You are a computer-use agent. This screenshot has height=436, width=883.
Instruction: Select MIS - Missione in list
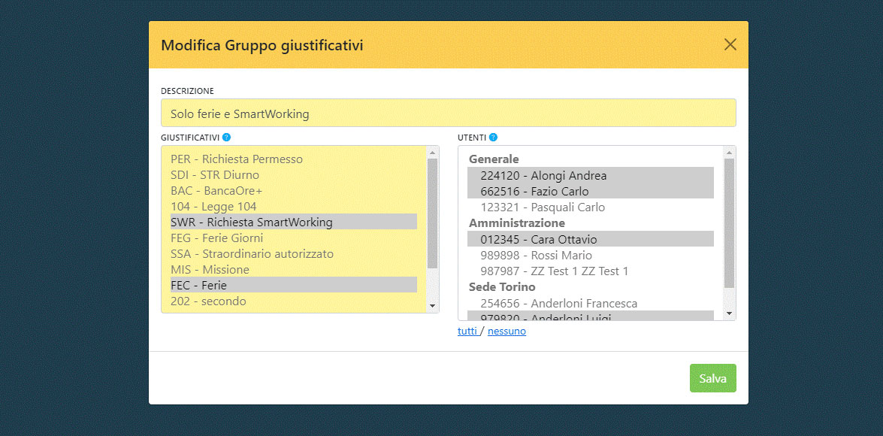click(210, 270)
